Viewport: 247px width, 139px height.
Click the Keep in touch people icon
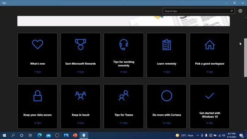pyautogui.click(x=81, y=96)
